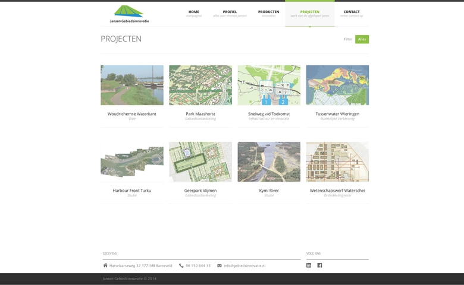Open the Contact menu item
This screenshot has width=464, height=285.
pos(352,14)
